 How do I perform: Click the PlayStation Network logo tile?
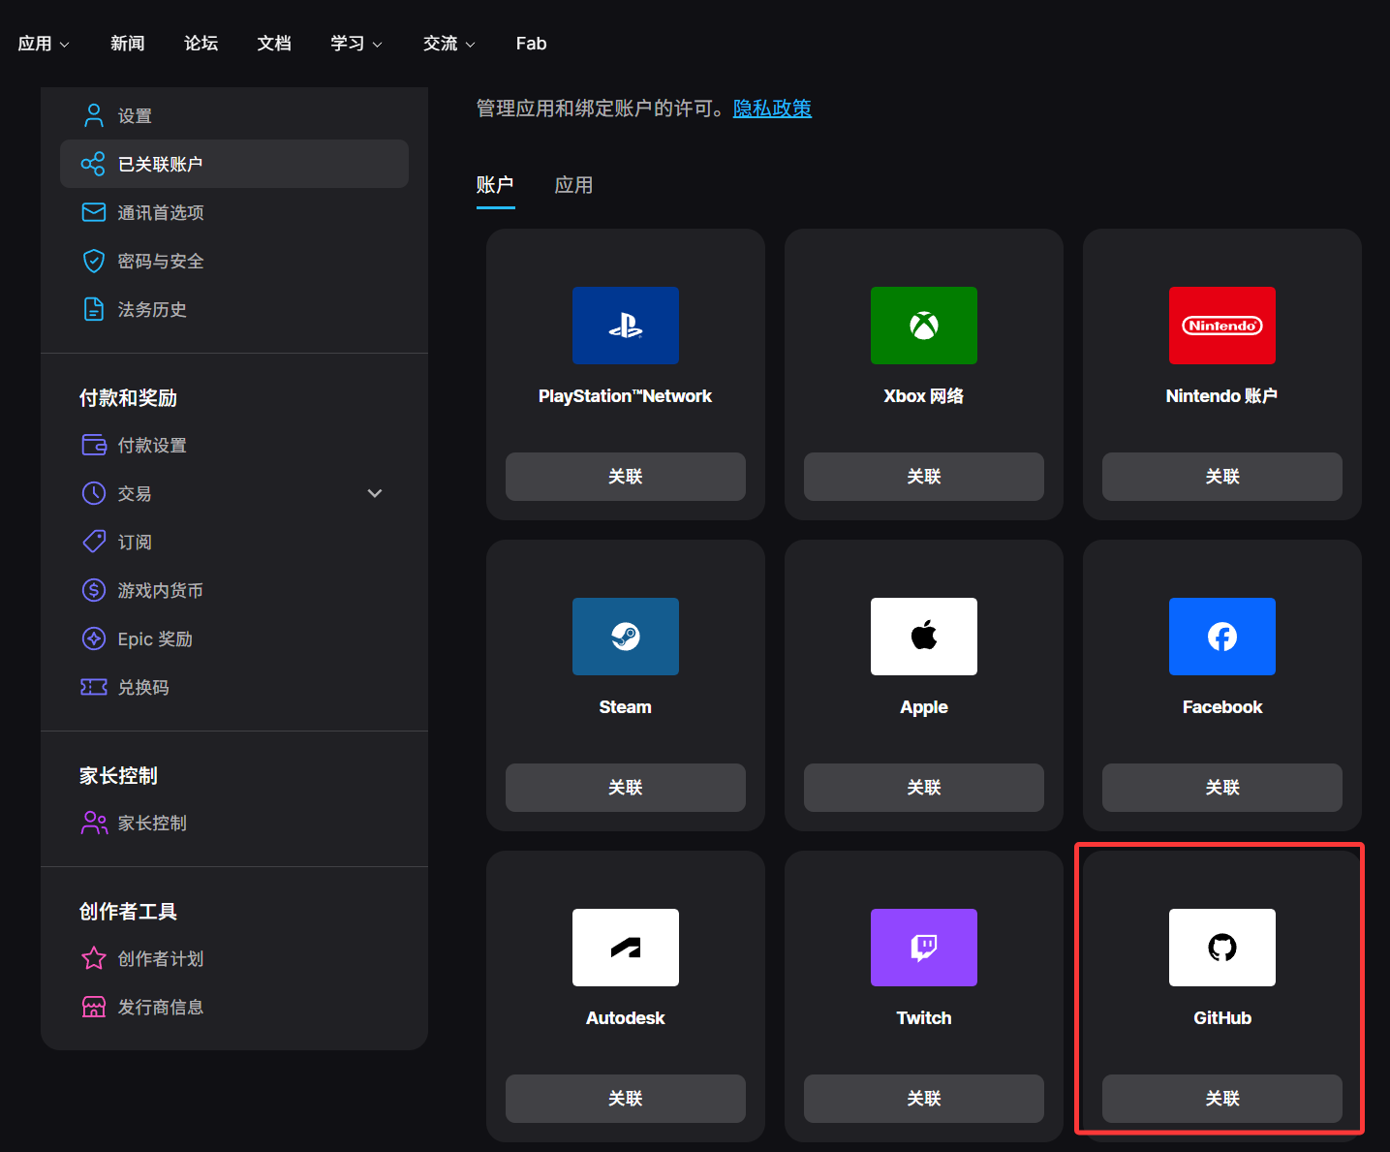pos(626,326)
